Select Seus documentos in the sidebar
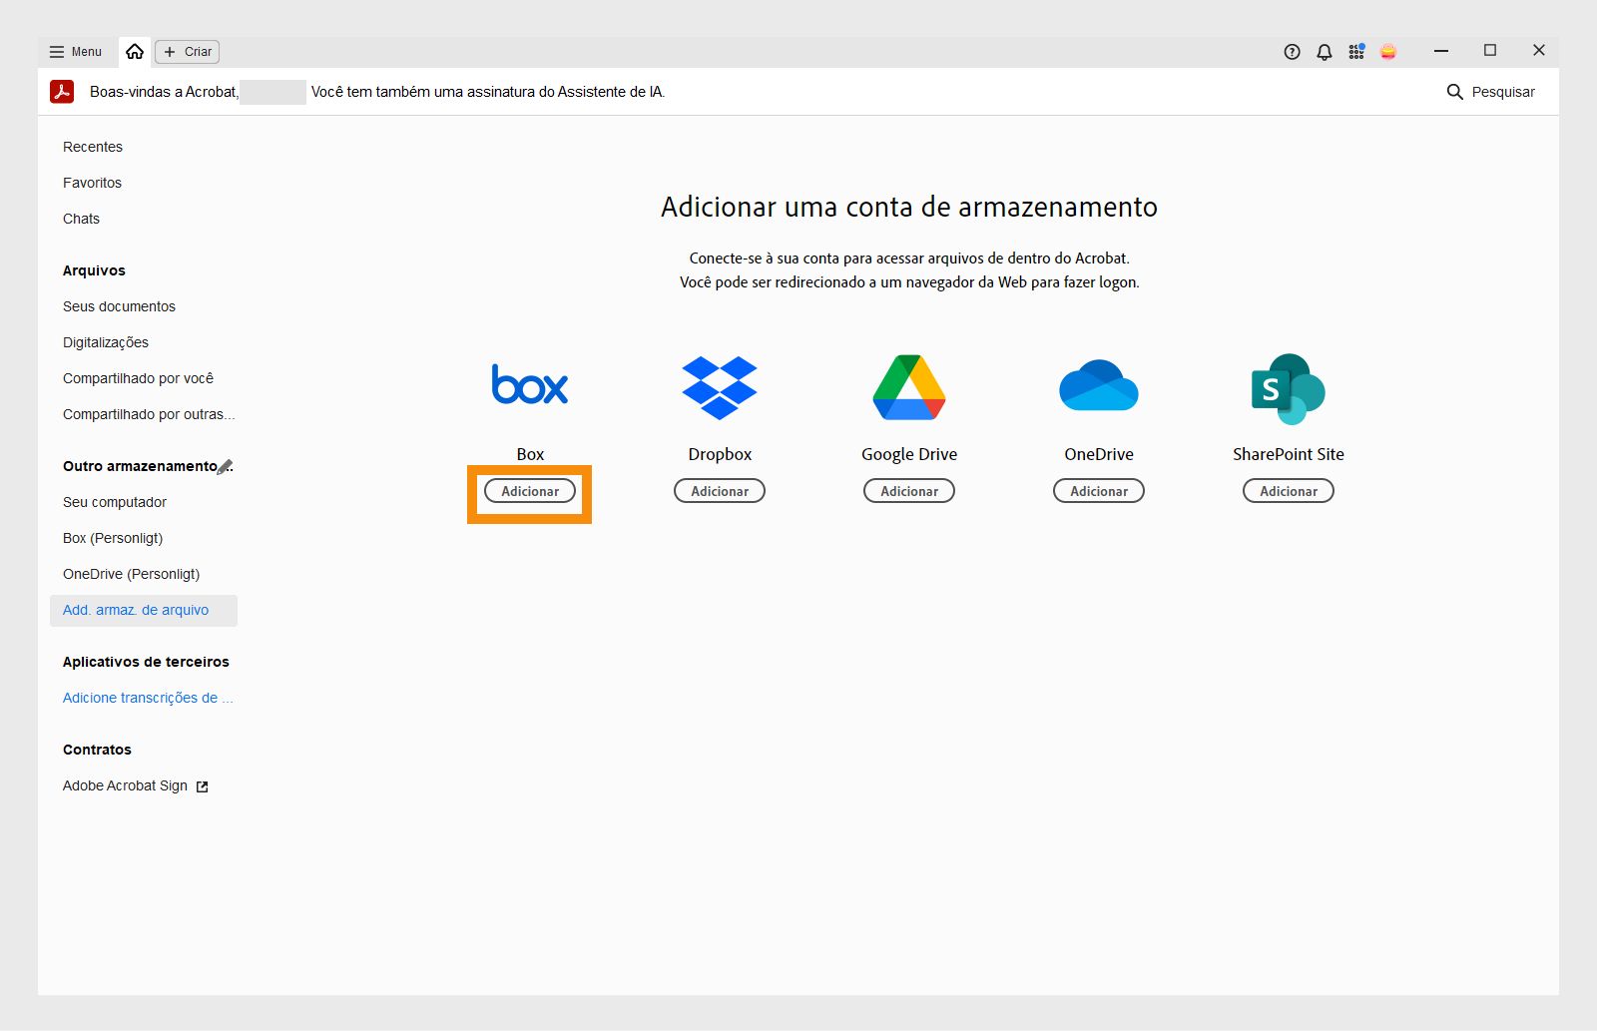 pyautogui.click(x=119, y=306)
